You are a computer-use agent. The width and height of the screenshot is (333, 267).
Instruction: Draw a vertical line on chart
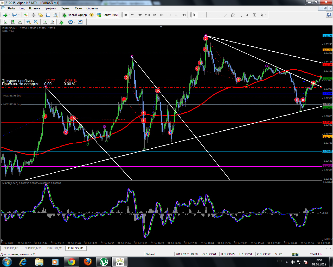coord(211,15)
